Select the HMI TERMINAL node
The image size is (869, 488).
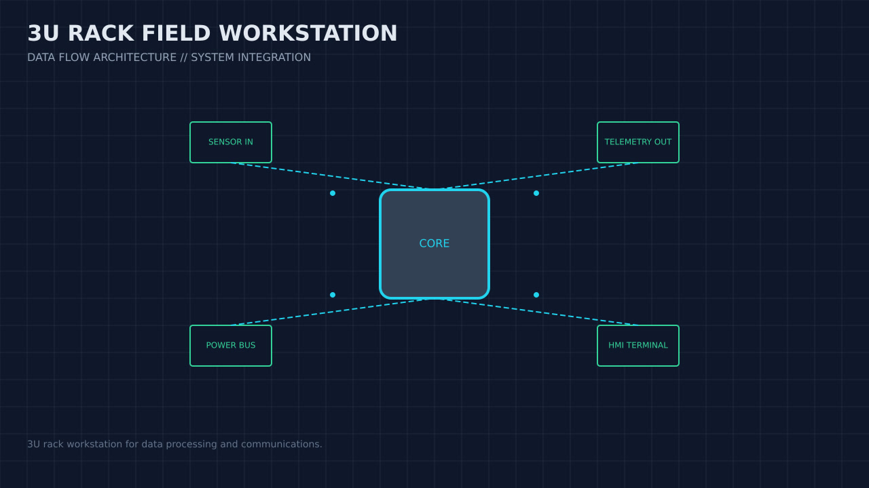coord(638,346)
